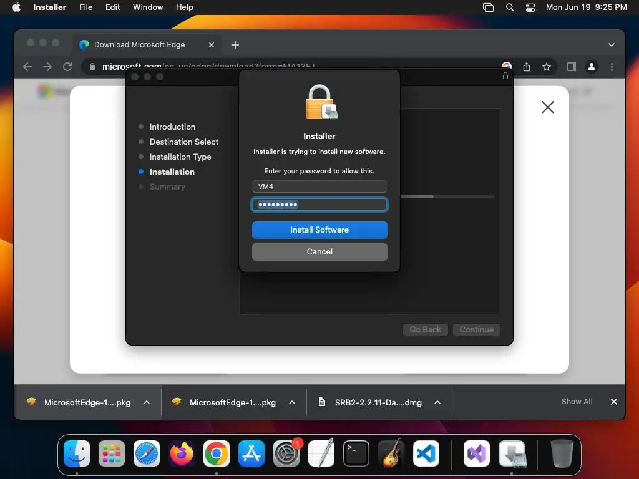This screenshot has width=639, height=479.
Task: Click Show All downloads
Action: (x=577, y=402)
